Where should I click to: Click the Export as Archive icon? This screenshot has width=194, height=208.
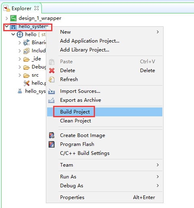(x=52, y=100)
